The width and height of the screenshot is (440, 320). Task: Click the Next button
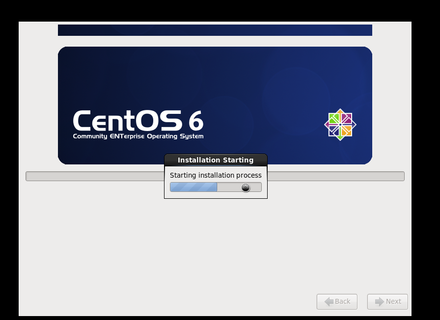pos(387,301)
